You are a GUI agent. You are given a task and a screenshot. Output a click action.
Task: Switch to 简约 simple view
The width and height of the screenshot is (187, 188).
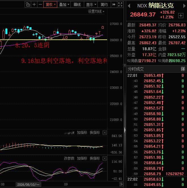pyautogui.click(x=104, y=5)
